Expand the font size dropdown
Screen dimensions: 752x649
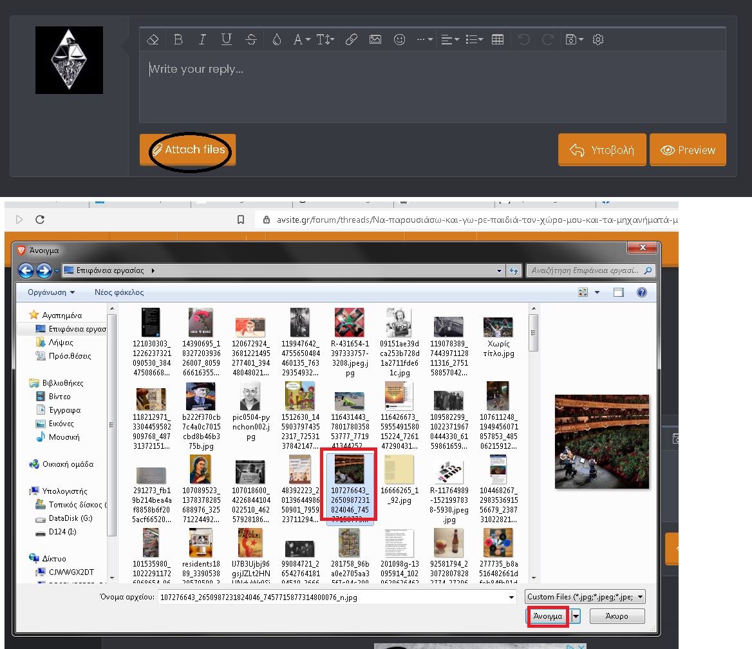(x=325, y=40)
